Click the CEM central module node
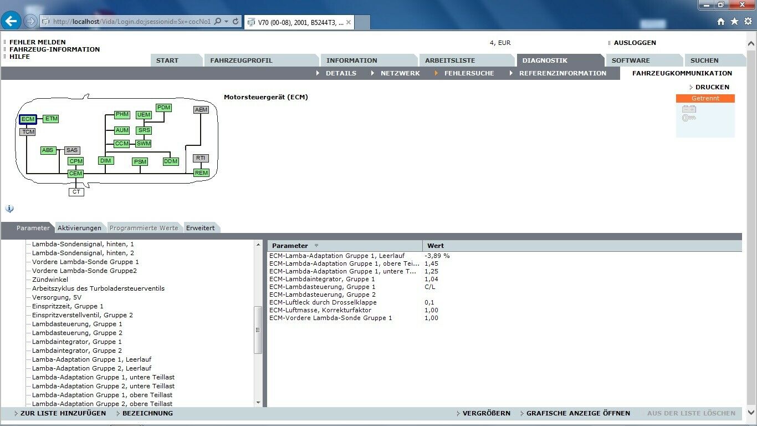Screen dimensions: 757x426 (75, 174)
